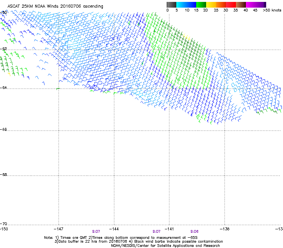Click the note line 'Data buffer is 22 hrs'
The height and width of the screenshot is (248, 283).
click(138, 242)
